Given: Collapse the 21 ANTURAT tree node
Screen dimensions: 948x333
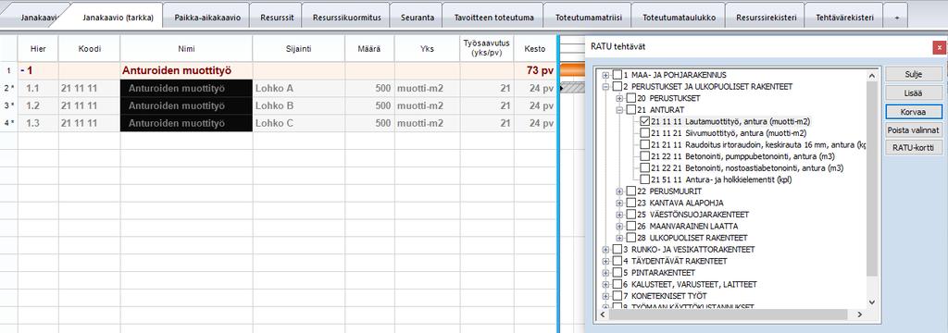Looking at the screenshot, I should tap(619, 110).
